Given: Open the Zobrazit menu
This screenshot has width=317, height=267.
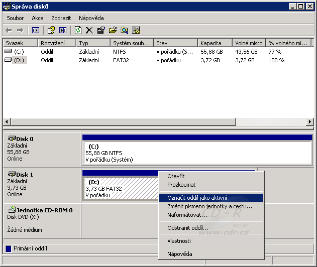Looking at the screenshot, I should coord(61,18).
